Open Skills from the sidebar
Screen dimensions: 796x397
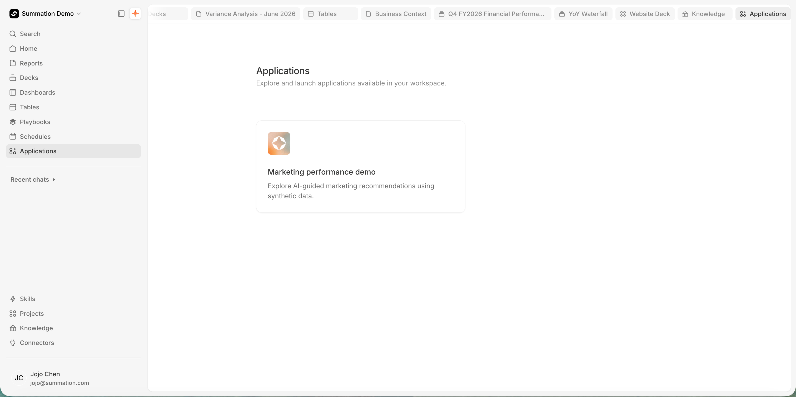(x=73, y=299)
